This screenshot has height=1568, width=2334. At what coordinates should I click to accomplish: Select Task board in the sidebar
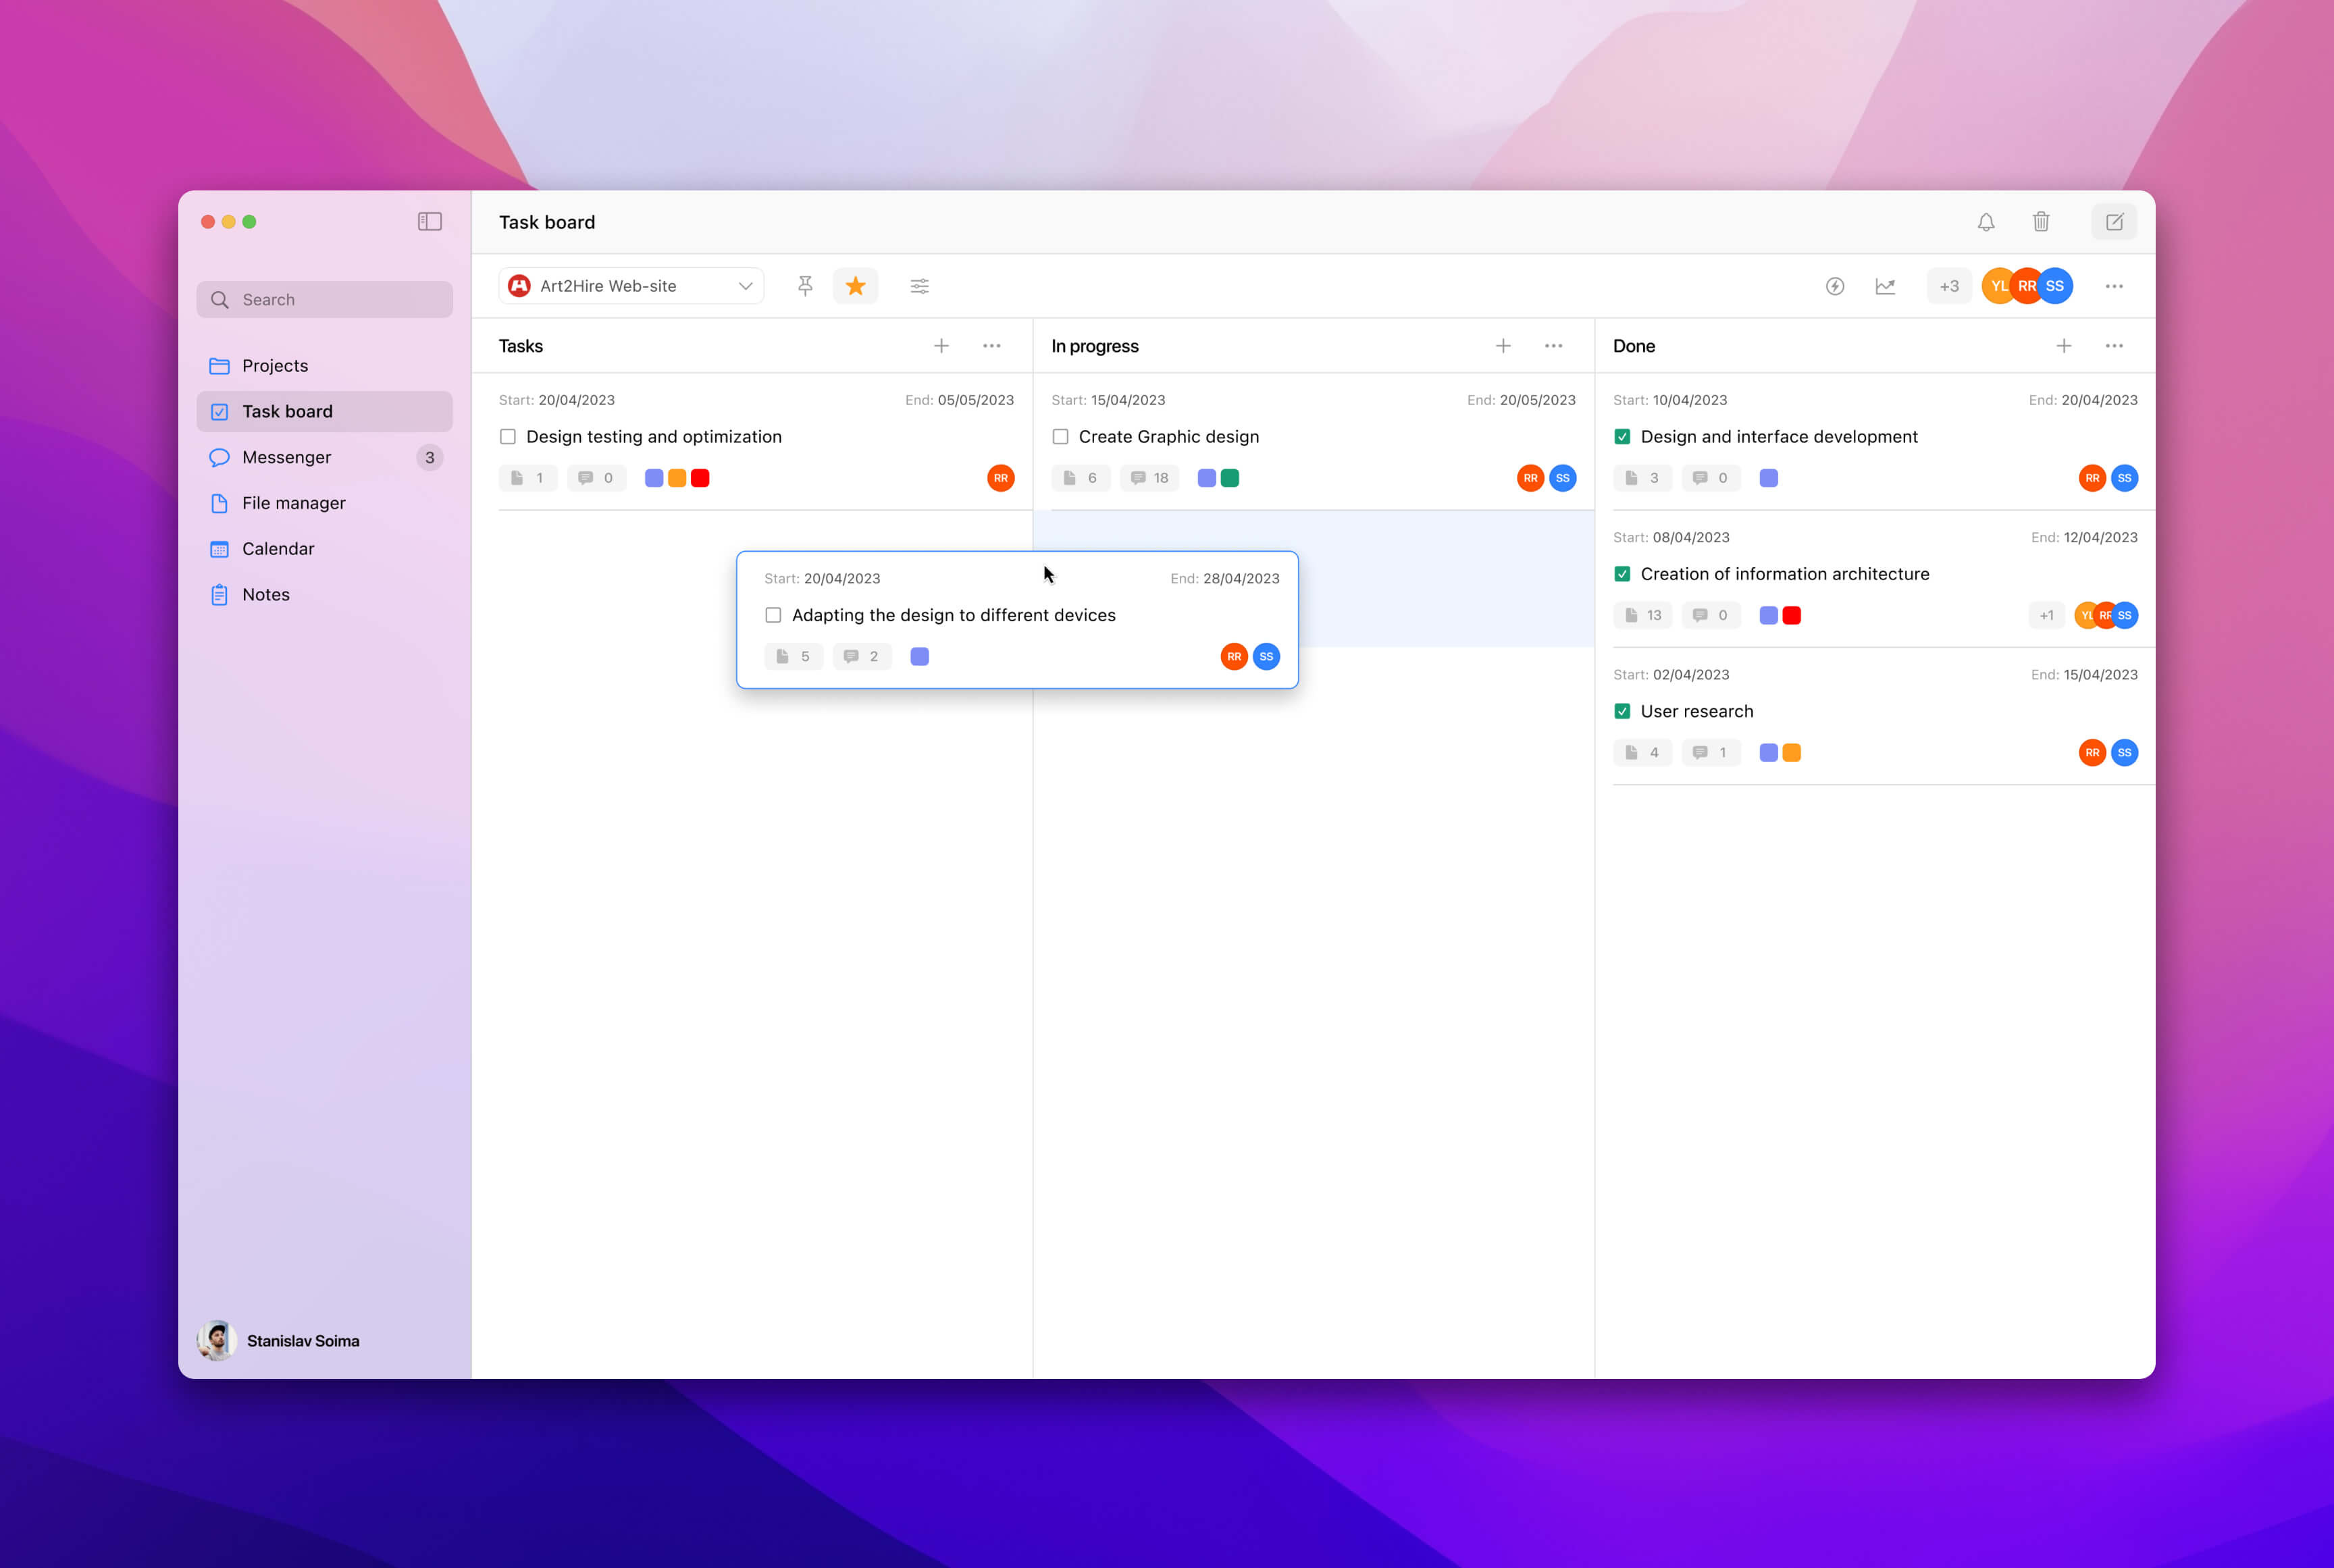(287, 411)
